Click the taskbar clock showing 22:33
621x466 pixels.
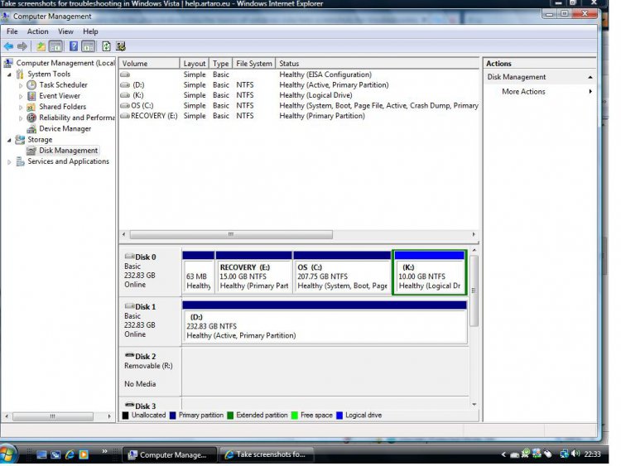(x=593, y=454)
